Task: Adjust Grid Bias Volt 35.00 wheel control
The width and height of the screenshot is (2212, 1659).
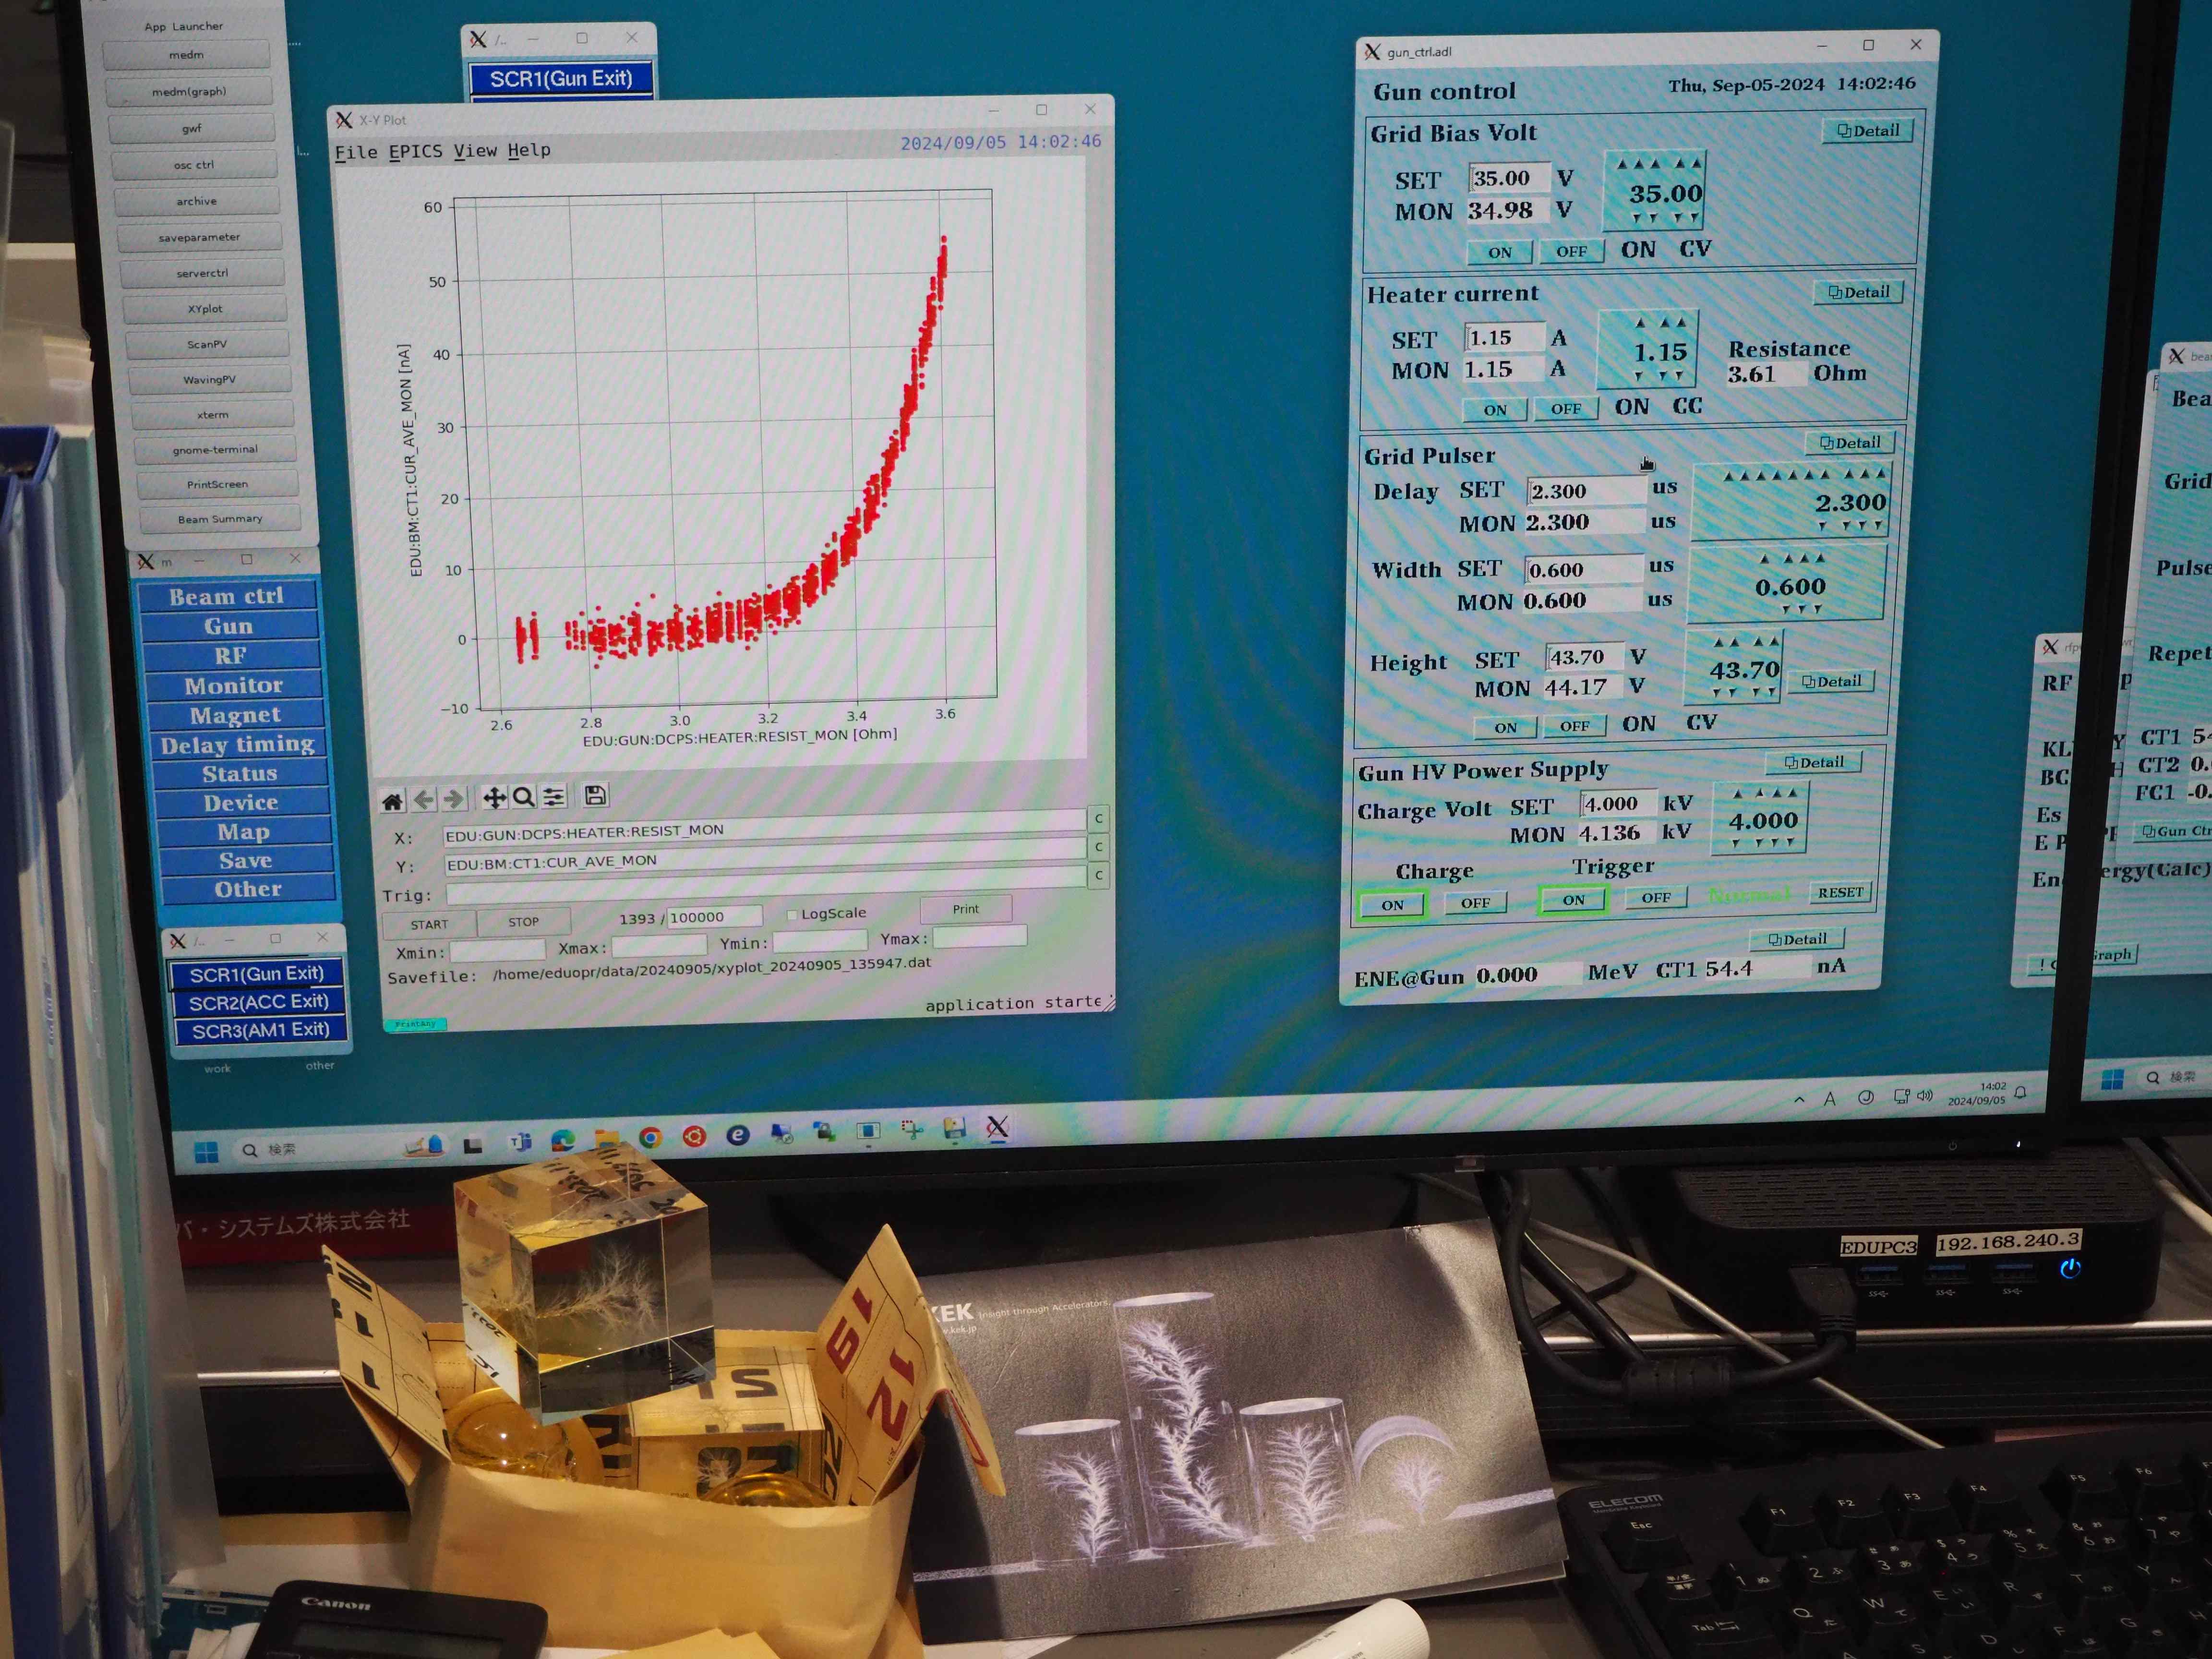Action: (1655, 191)
